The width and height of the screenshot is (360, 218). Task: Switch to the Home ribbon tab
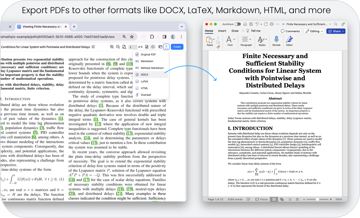pos(209,31)
